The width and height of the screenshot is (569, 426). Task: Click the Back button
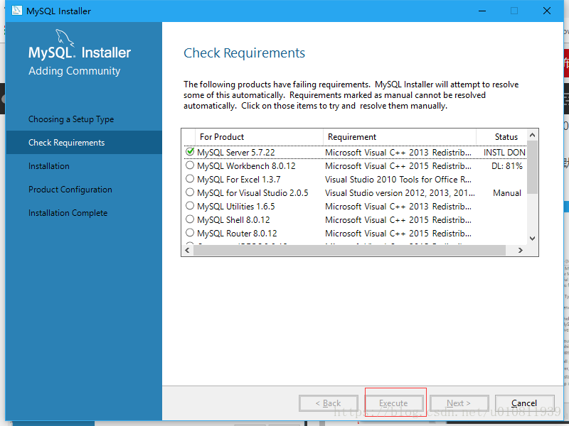point(329,403)
